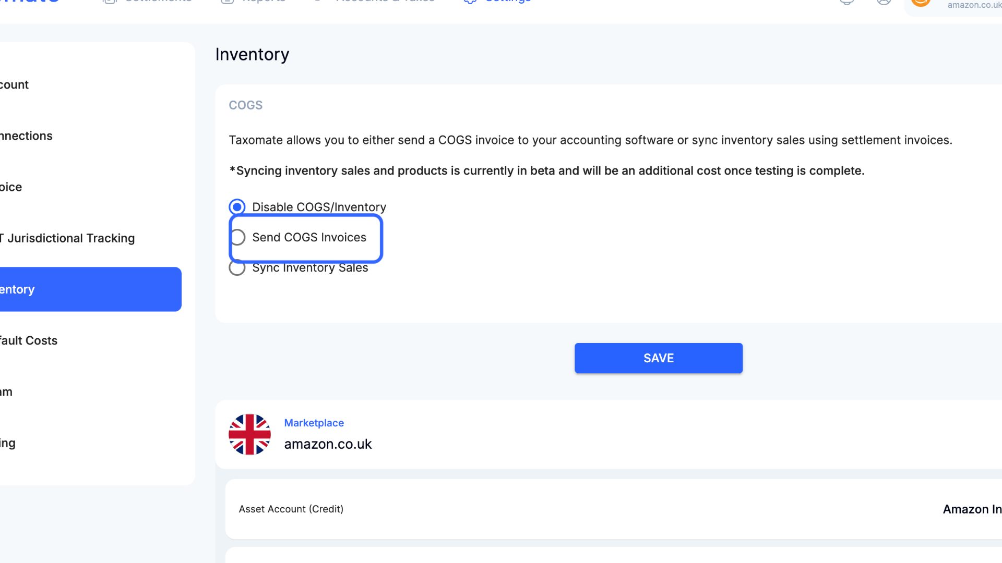Open the Connections sidebar entry
1002x563 pixels.
coord(26,136)
